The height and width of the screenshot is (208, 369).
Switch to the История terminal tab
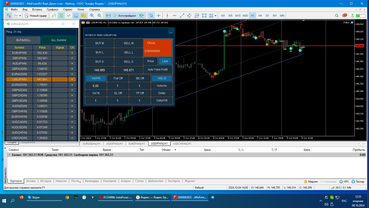click(46, 181)
